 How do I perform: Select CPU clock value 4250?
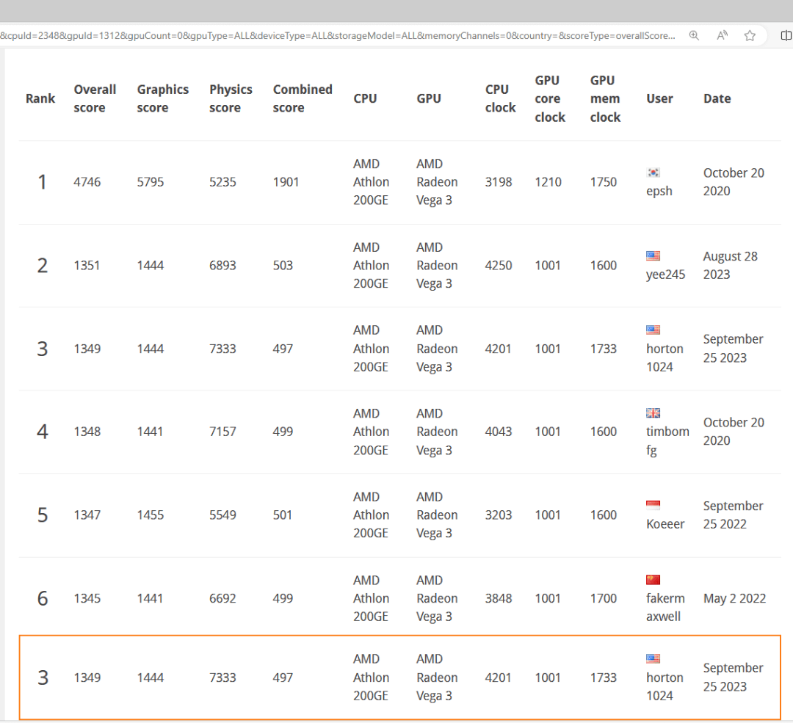(498, 266)
